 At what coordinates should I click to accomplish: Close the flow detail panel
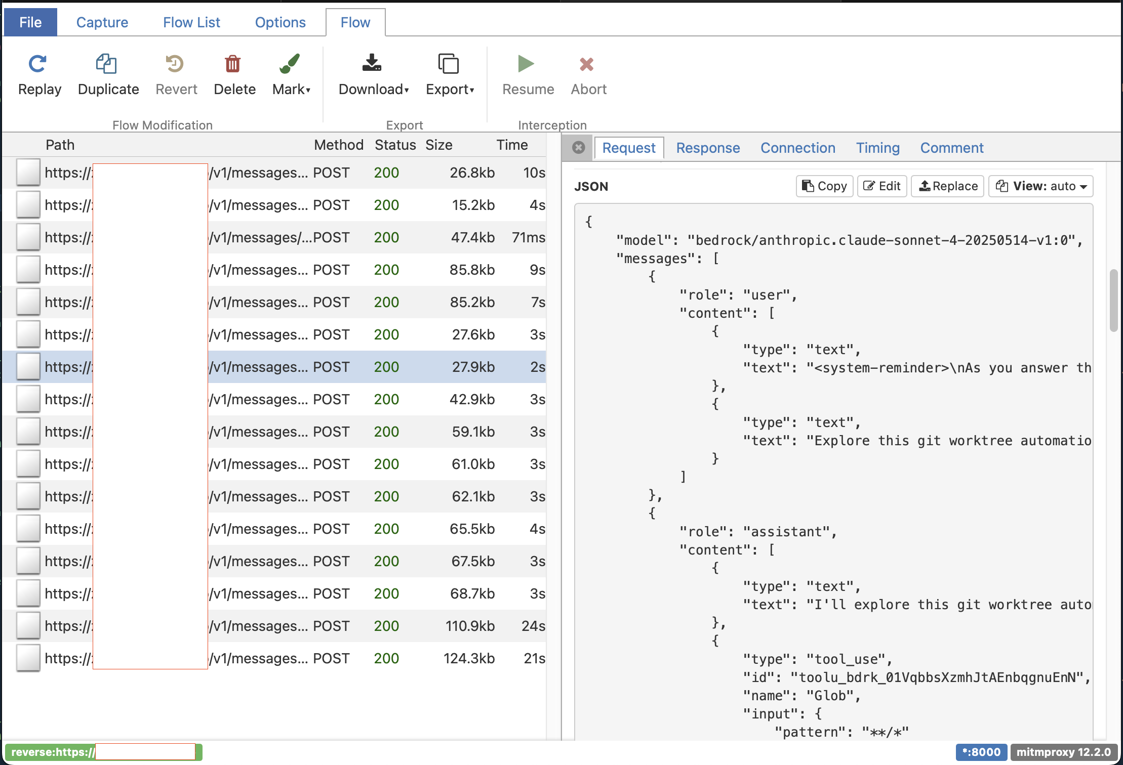pyautogui.click(x=578, y=148)
